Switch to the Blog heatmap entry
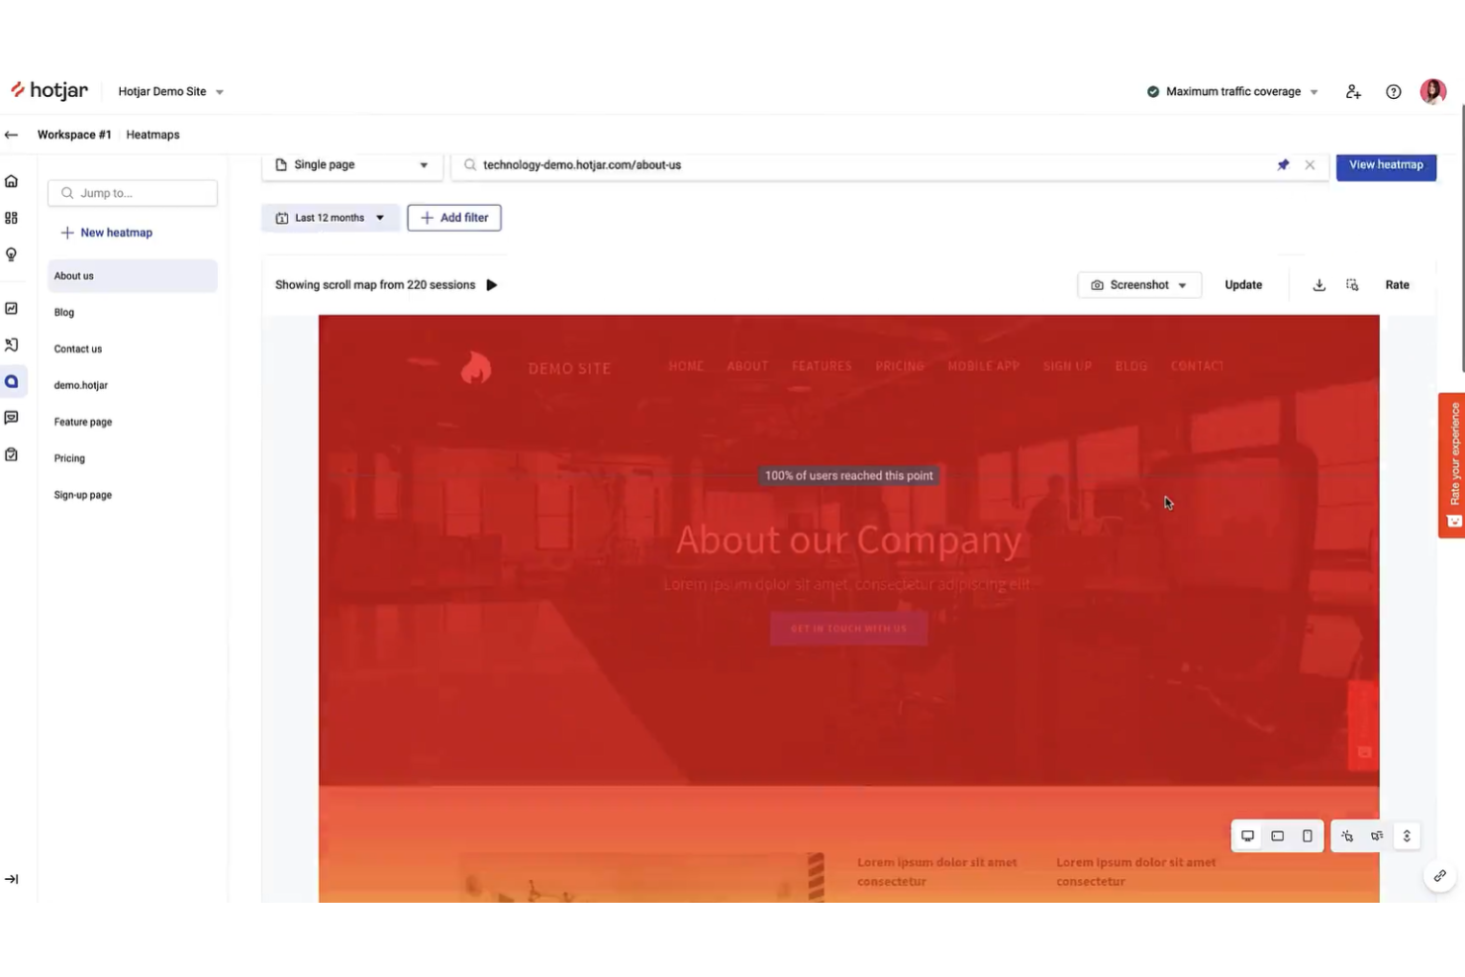This screenshot has height=977, width=1465. tap(63, 312)
